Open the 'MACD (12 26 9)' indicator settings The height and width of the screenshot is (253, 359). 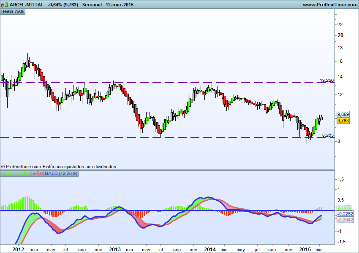(61, 174)
